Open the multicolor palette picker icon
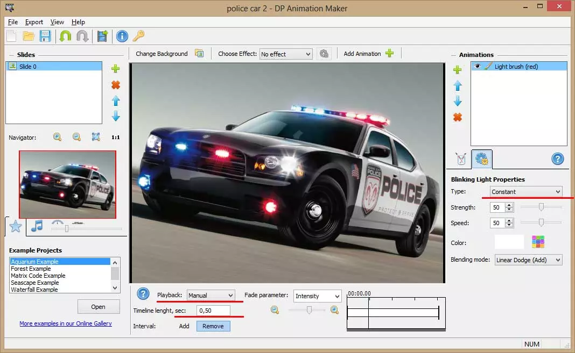 tap(538, 242)
